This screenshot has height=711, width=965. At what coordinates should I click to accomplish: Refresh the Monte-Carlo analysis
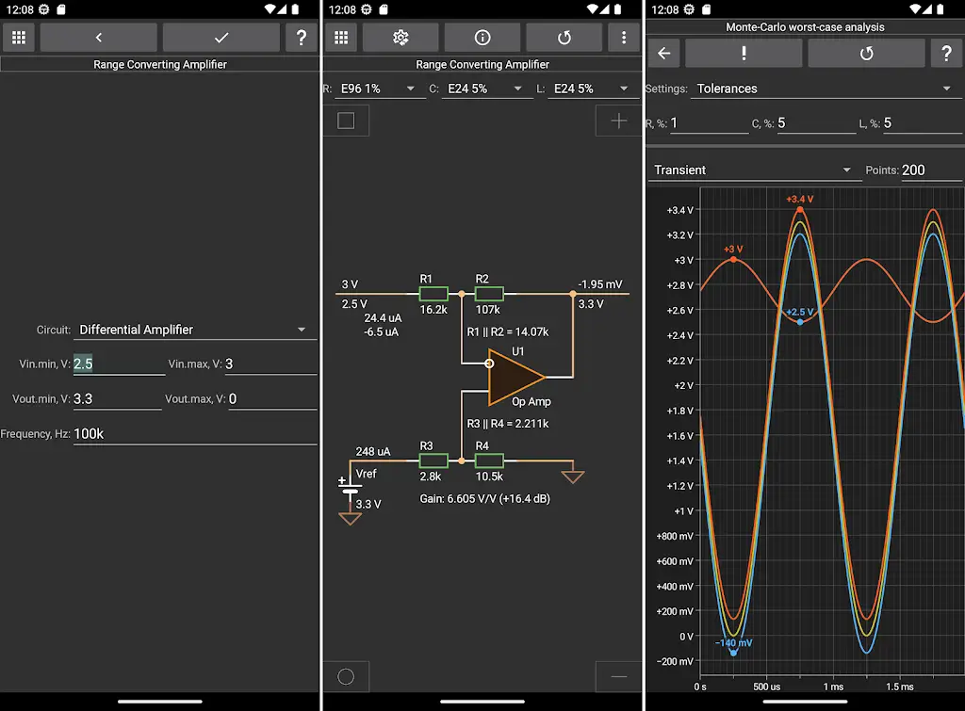tap(866, 54)
